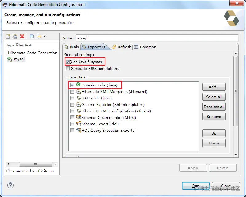Click the mysql configuration icon in sidebar
246x197 pixels.
tap(9, 59)
